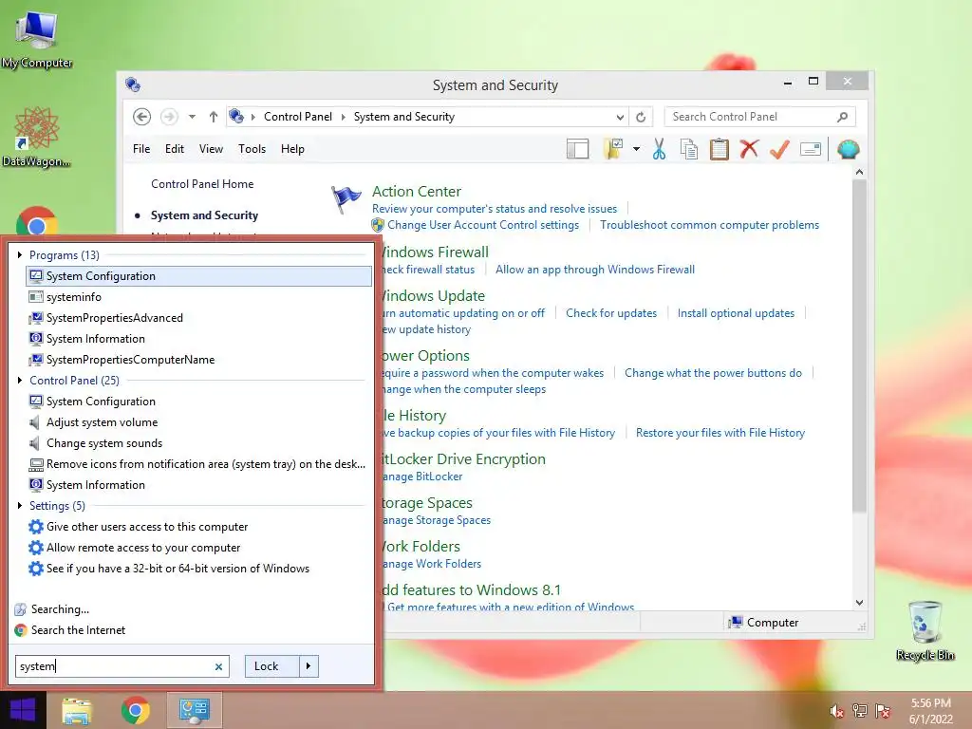The image size is (972, 729).
Task: Click Restore your files with File History
Action: coord(720,433)
